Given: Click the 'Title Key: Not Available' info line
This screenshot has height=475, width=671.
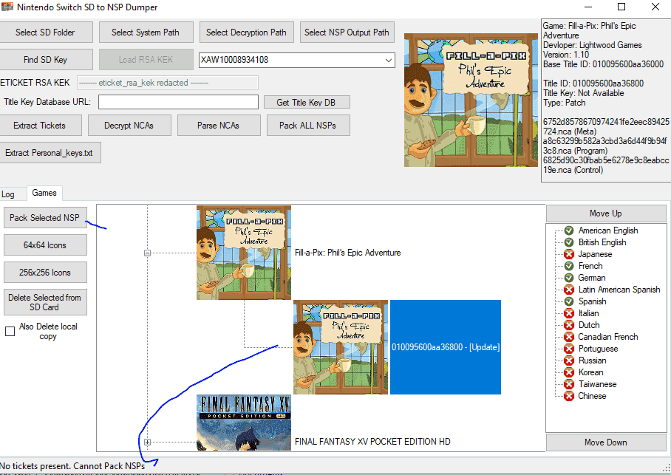Looking at the screenshot, I should [584, 93].
